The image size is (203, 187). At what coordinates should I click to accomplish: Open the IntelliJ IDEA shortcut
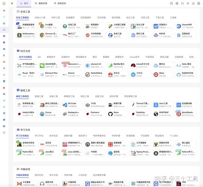pyautogui.click(x=27, y=114)
